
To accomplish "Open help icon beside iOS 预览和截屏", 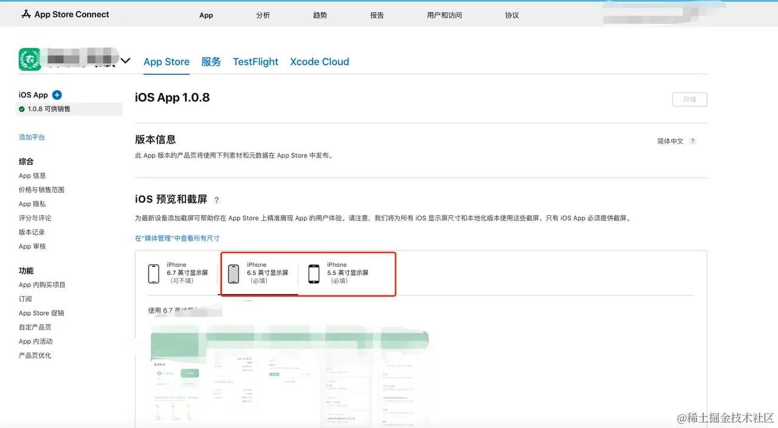I will tap(216, 200).
